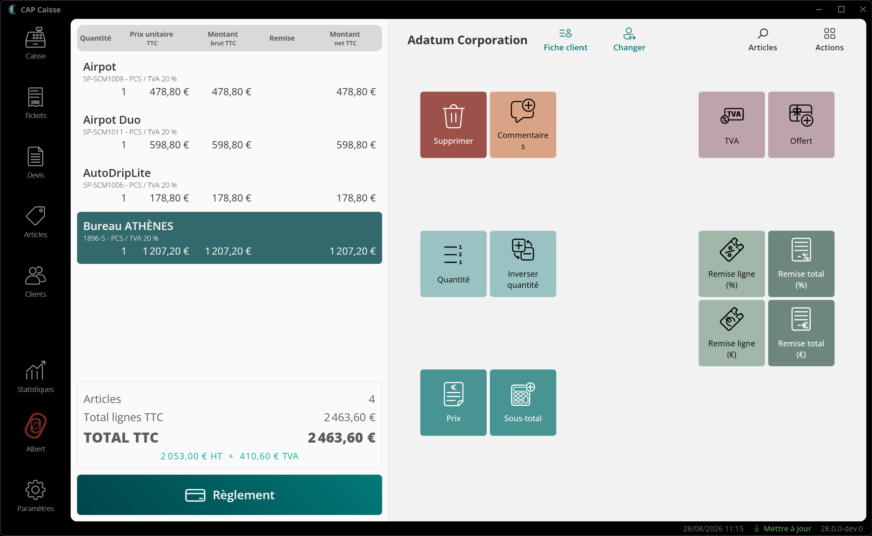Search Articles at top right

762,40
